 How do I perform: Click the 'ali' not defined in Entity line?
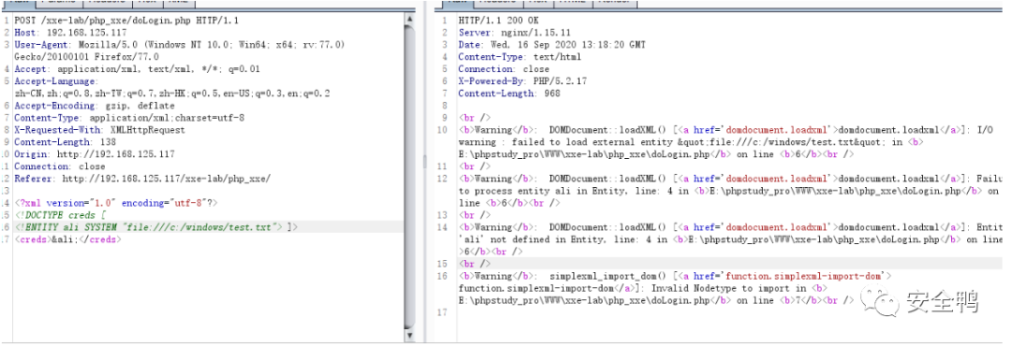(x=730, y=239)
